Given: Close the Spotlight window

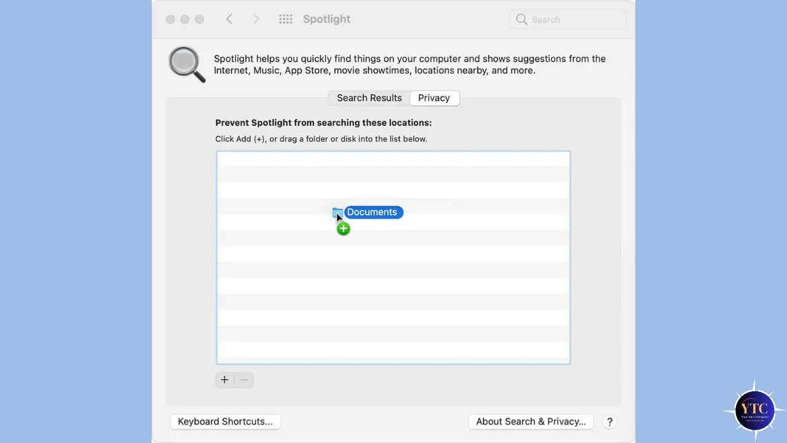Looking at the screenshot, I should point(170,19).
